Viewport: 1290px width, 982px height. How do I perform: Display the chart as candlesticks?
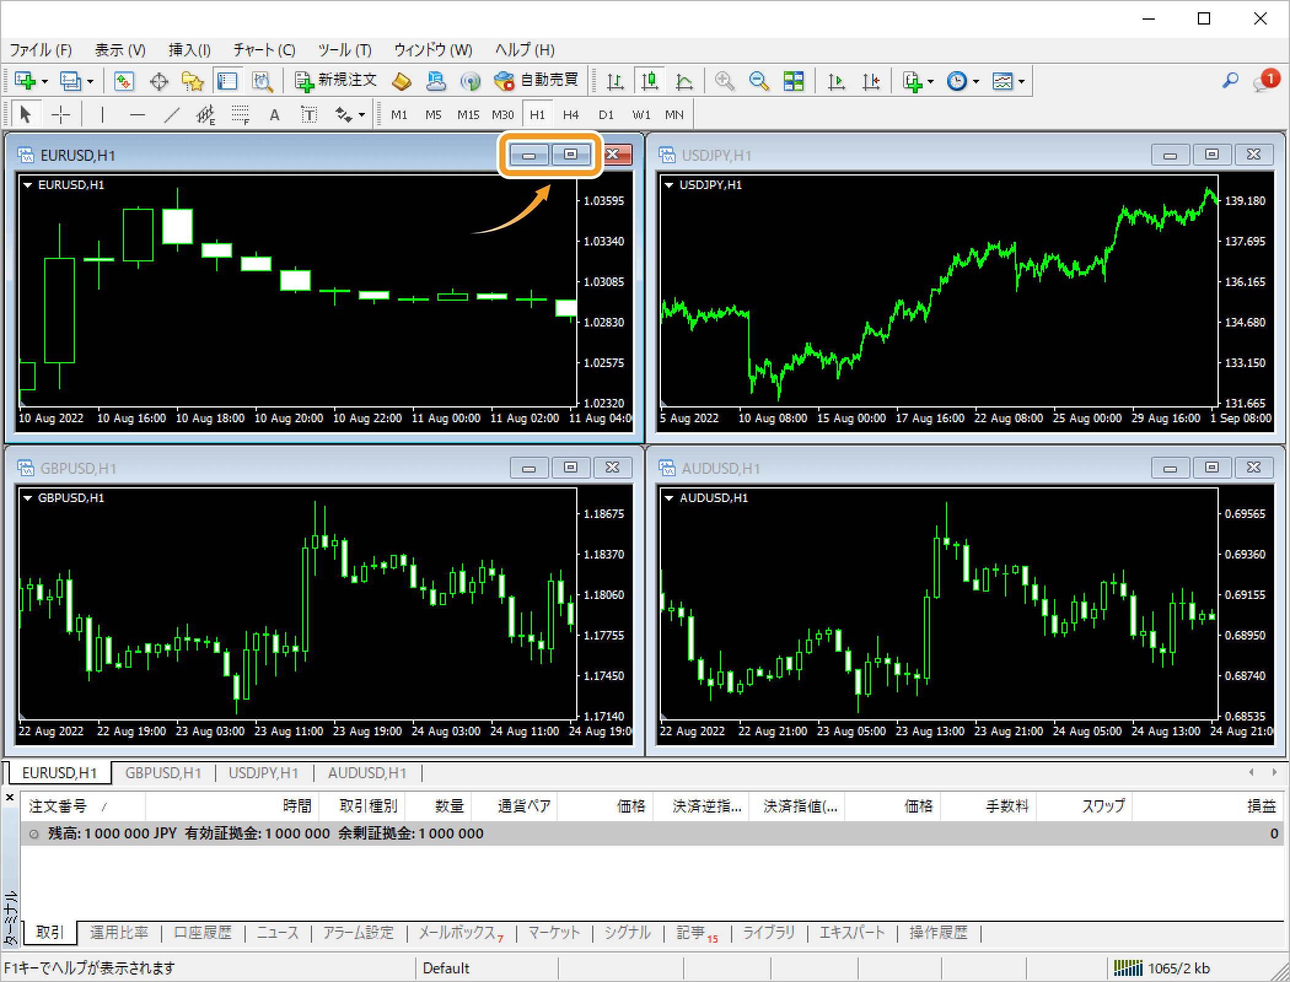[650, 80]
